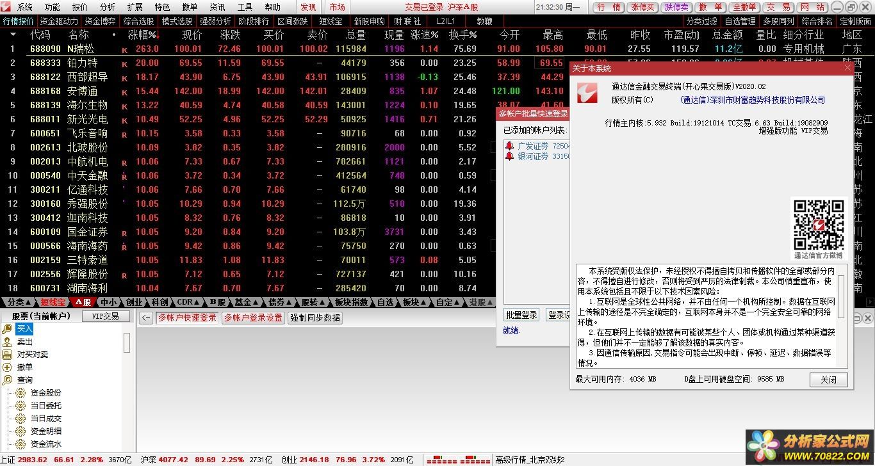
Task: Click the plus circle icon beside 撤单
Action: pos(7,367)
